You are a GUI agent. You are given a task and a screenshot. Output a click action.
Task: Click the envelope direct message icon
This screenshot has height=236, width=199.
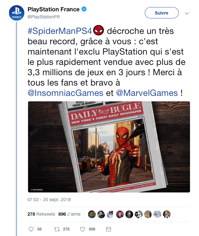(108, 229)
